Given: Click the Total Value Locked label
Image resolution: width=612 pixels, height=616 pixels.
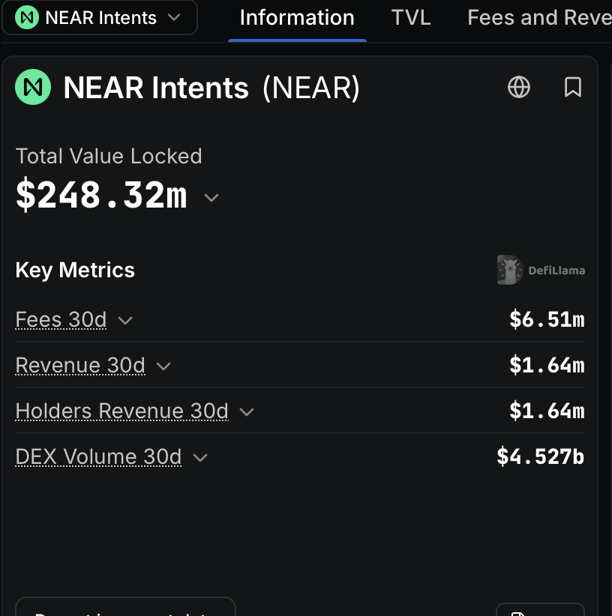Looking at the screenshot, I should (x=109, y=157).
